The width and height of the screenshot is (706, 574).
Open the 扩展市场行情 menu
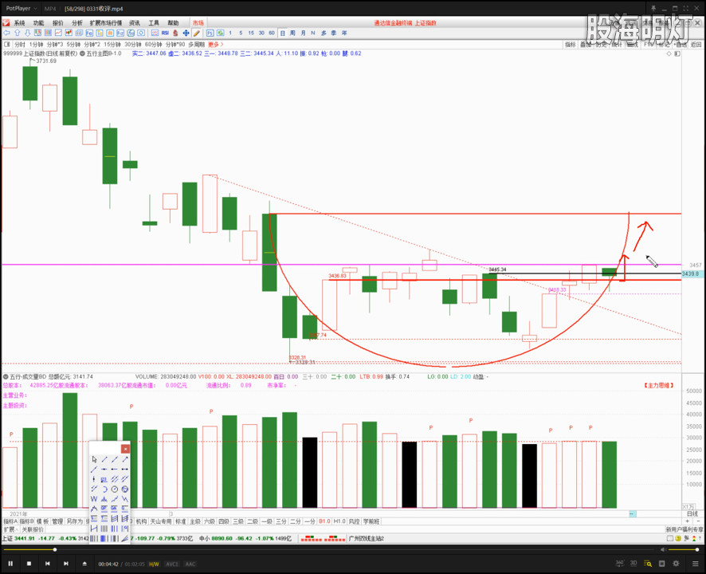(x=106, y=23)
